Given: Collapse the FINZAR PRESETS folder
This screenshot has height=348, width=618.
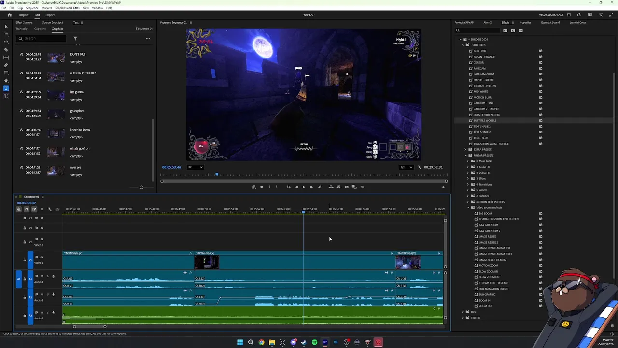Looking at the screenshot, I should (x=465, y=155).
